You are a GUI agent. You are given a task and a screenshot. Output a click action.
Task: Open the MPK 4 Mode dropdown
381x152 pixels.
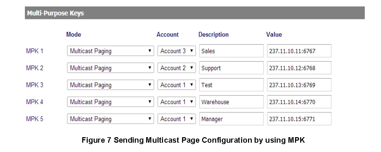coord(110,102)
